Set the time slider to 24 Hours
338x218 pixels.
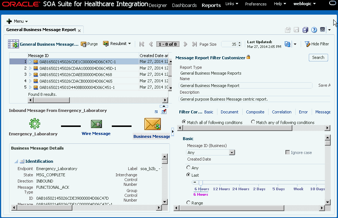(x=240, y=189)
